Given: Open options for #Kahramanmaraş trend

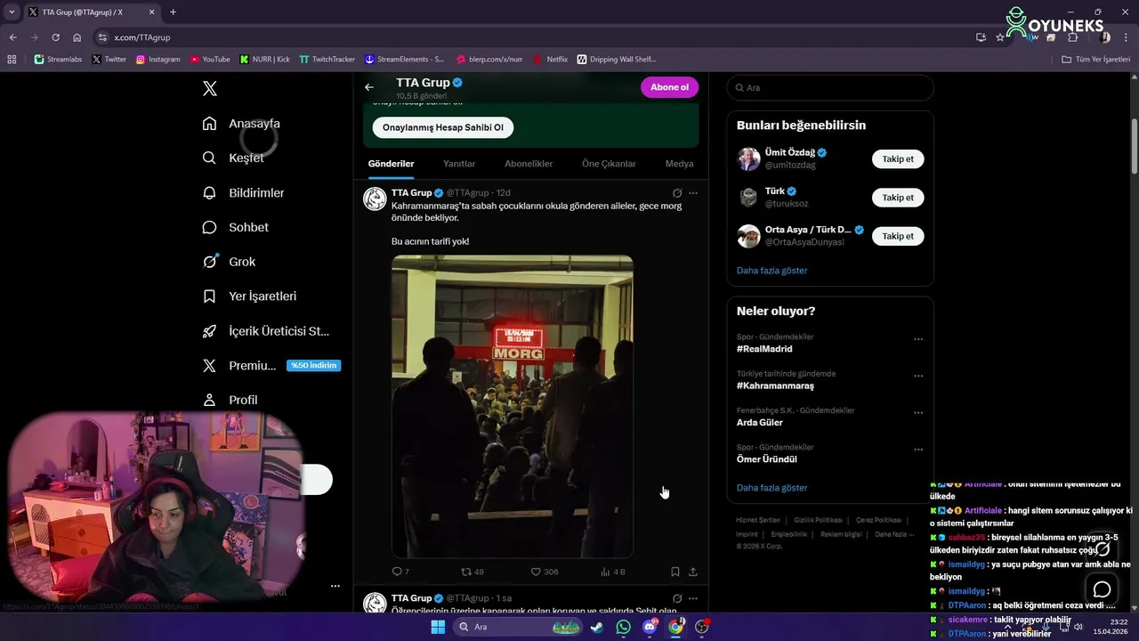Looking at the screenshot, I should [918, 376].
